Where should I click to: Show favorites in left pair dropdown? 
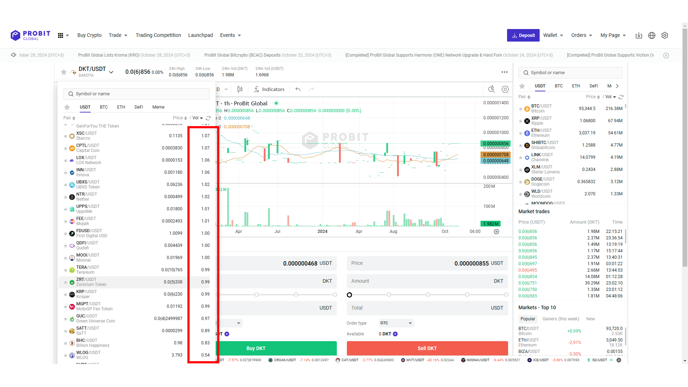pyautogui.click(x=67, y=107)
